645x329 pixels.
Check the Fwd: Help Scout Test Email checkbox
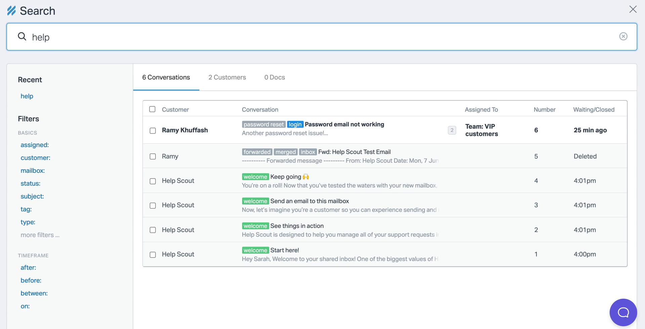(x=153, y=156)
